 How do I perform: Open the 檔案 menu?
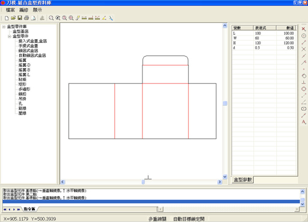coord(10,10)
